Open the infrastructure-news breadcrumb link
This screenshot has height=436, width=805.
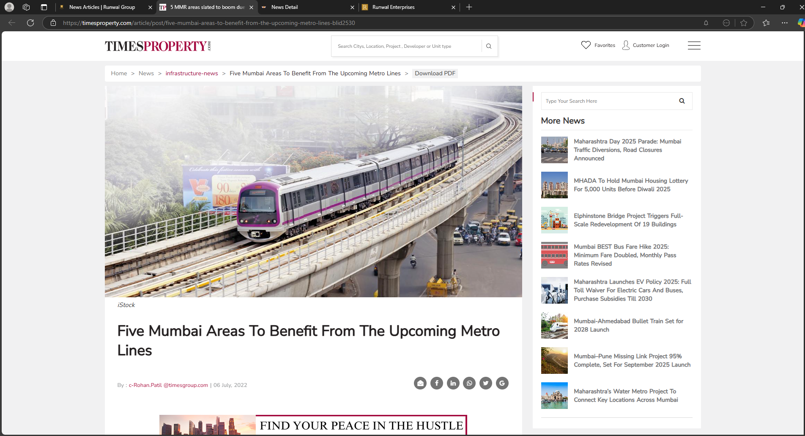[192, 73]
